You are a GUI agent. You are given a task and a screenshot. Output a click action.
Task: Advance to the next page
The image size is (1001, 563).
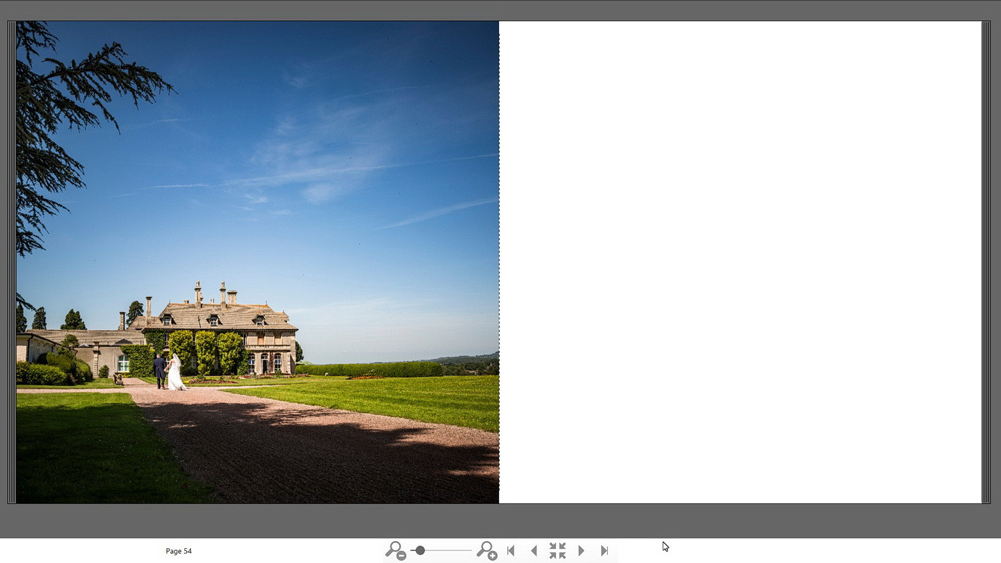click(581, 550)
